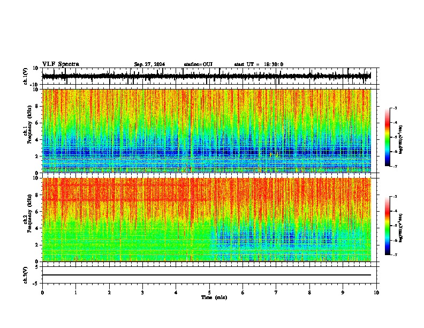
Task: Click the ch.1 color scale bar
Action: point(388,137)
